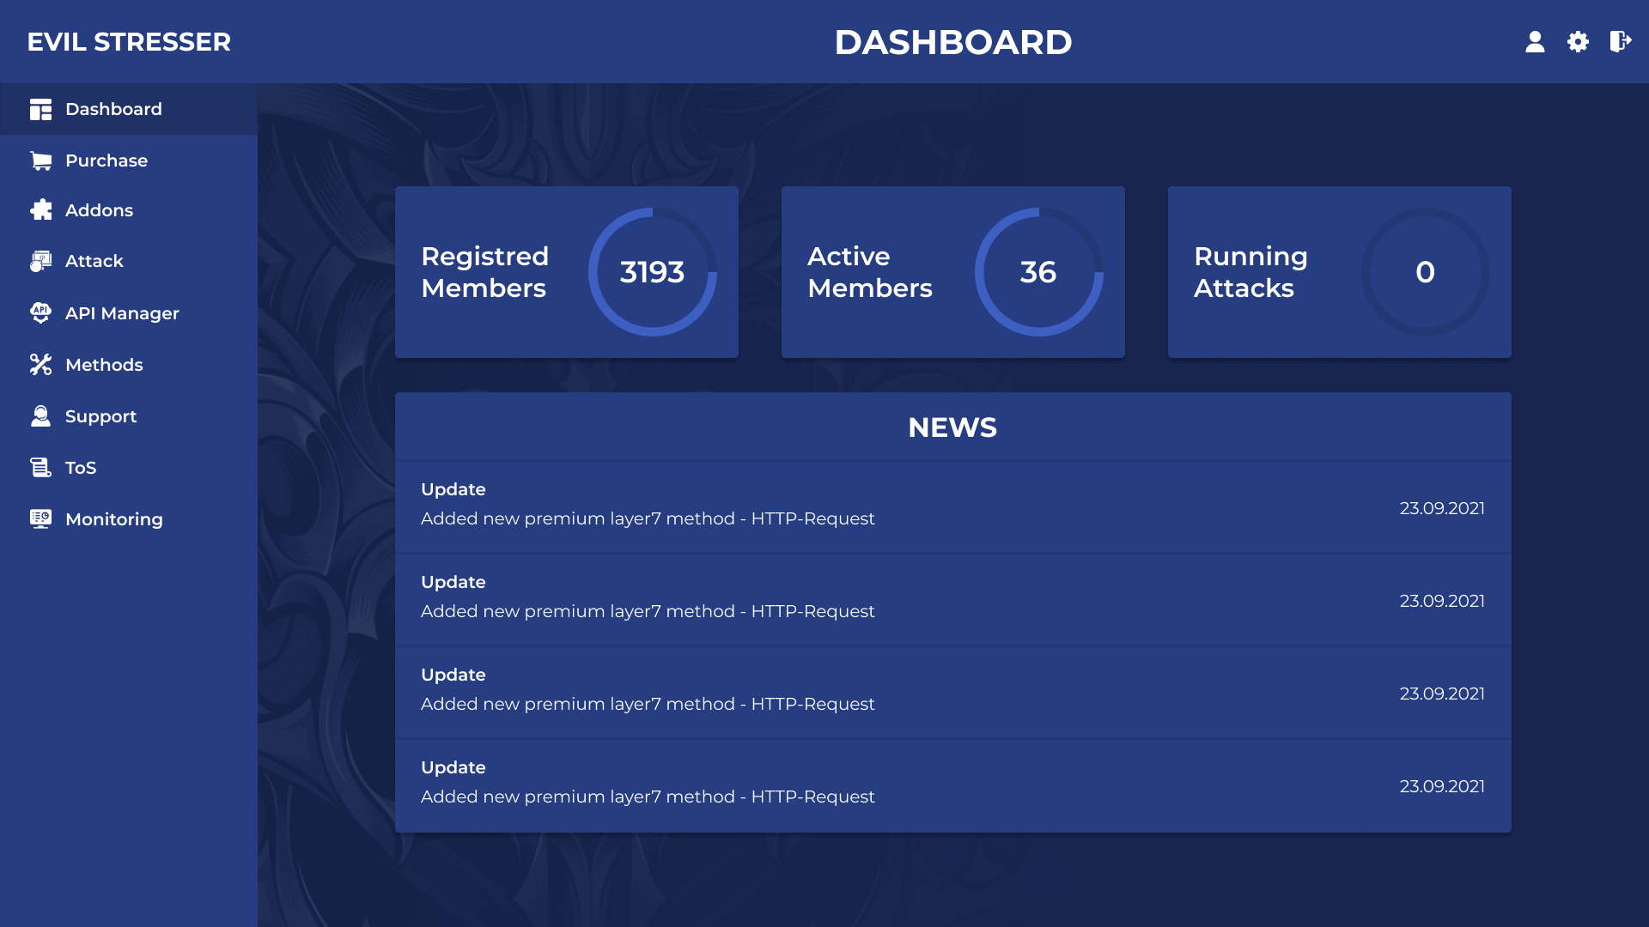Click the Support headset agent icon
1649x927 pixels.
point(40,416)
